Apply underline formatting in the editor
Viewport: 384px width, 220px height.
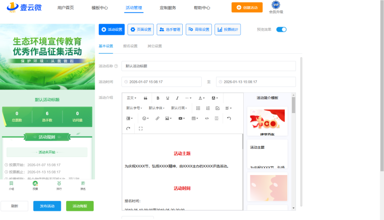pos(167,98)
